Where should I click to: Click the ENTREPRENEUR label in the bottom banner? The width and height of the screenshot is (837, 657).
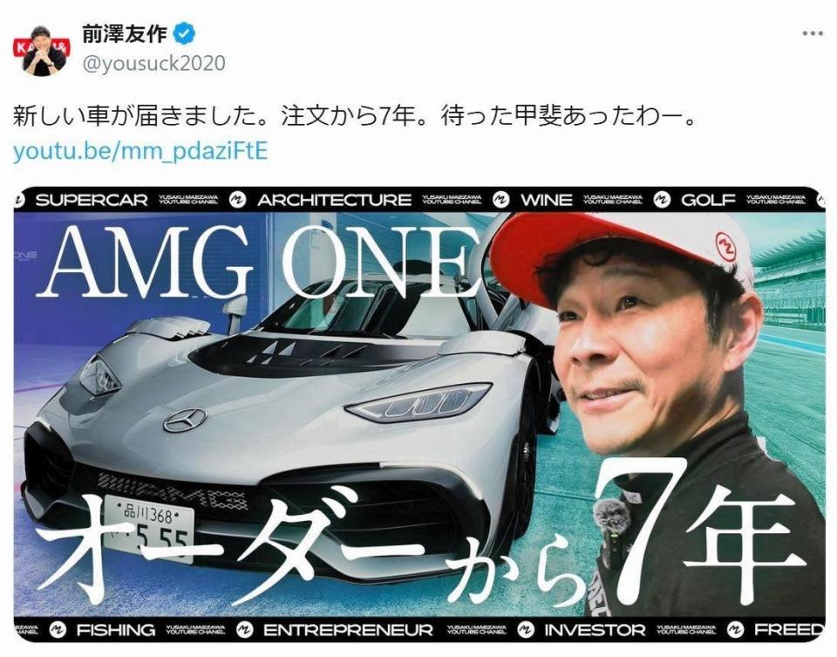pos(348,630)
